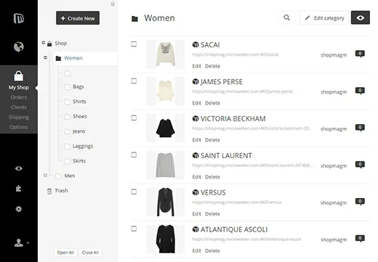Click Edit link for SACAI
Image resolution: width=378 pixels, height=262 pixels.
tap(196, 66)
